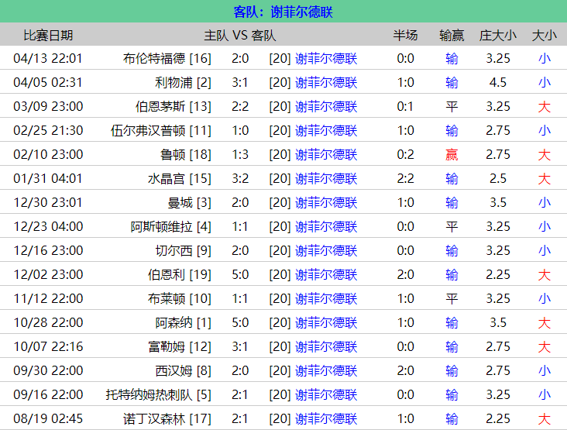Click the 比赛日期 column header
Screen dimensions: 567x430
tap(48, 35)
